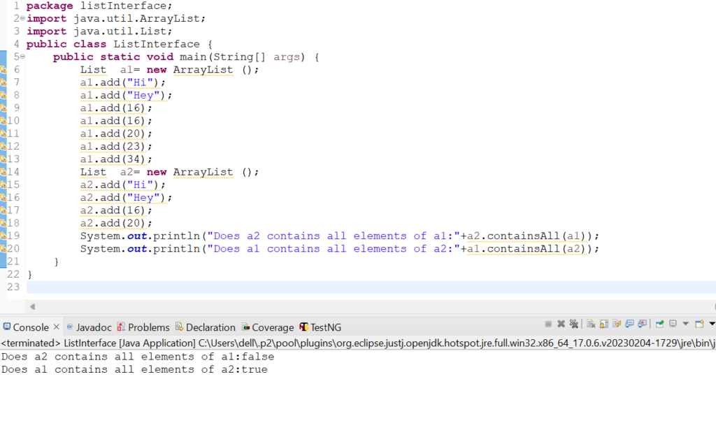Click the warning marker on line 17

(3, 210)
